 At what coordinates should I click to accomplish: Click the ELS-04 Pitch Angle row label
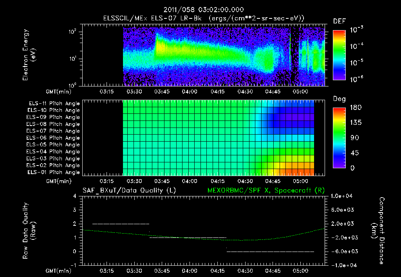(x=53, y=152)
